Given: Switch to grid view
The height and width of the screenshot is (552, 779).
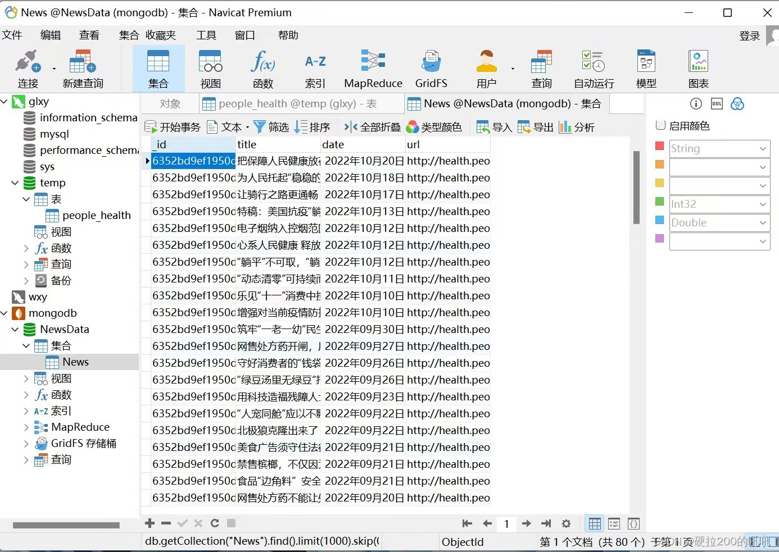Looking at the screenshot, I should (x=595, y=524).
